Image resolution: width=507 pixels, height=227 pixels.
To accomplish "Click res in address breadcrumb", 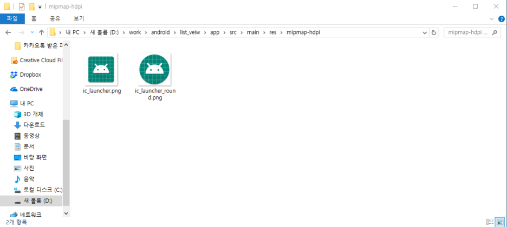I will [273, 32].
